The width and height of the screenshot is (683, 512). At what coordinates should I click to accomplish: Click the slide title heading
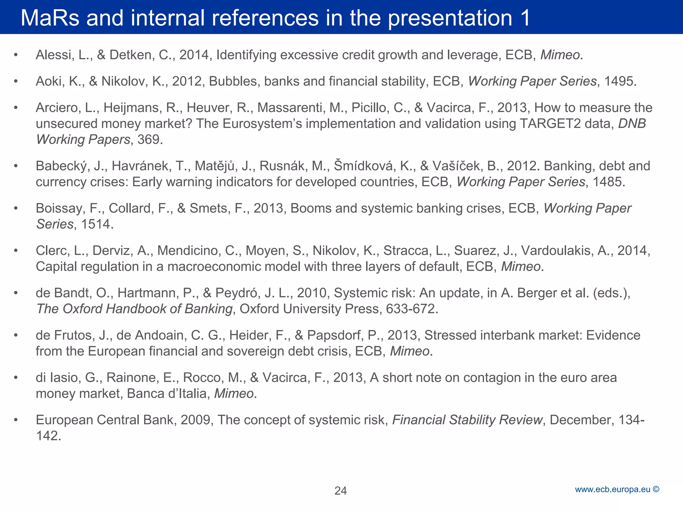coord(275,18)
